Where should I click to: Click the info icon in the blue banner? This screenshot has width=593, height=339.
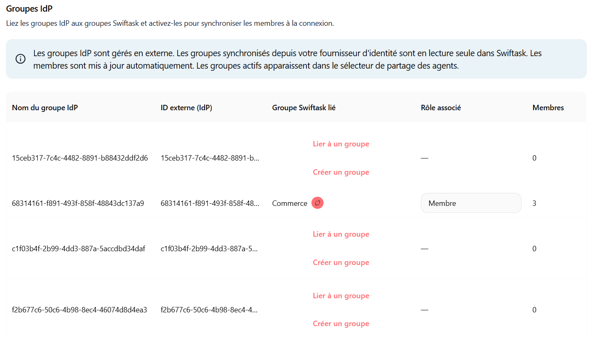20,59
